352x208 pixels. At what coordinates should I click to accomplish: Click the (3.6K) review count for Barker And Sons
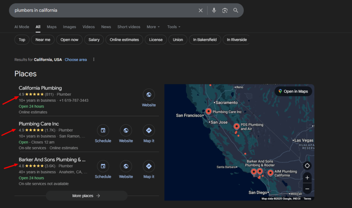pos(50,166)
